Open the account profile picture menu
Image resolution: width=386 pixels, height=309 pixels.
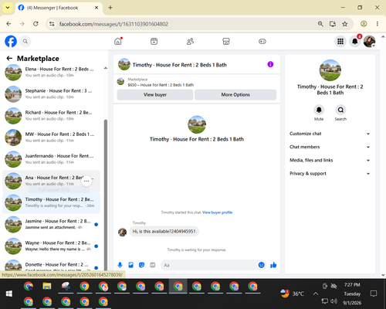pos(369,41)
